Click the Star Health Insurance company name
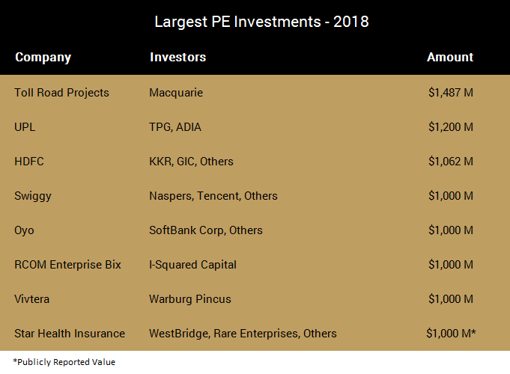The width and height of the screenshot is (510, 374). (x=70, y=334)
